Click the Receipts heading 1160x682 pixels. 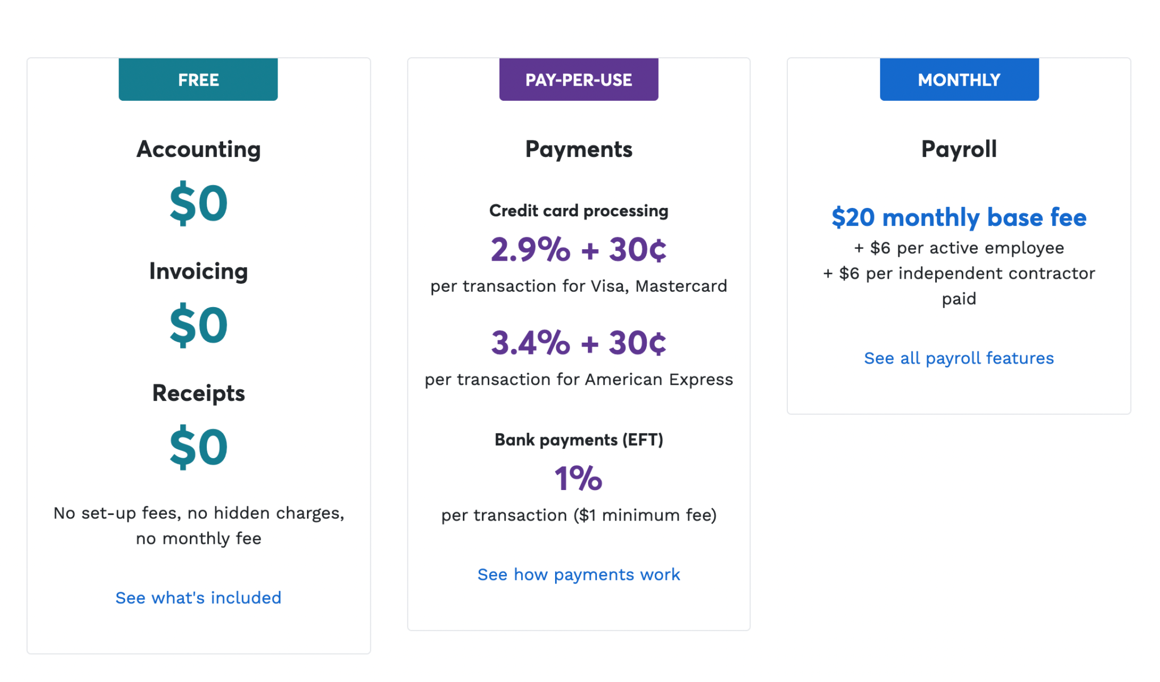pos(198,393)
